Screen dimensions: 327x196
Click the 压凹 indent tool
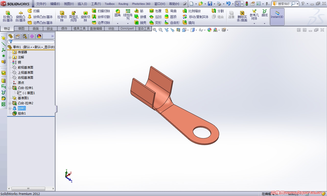(155, 17)
